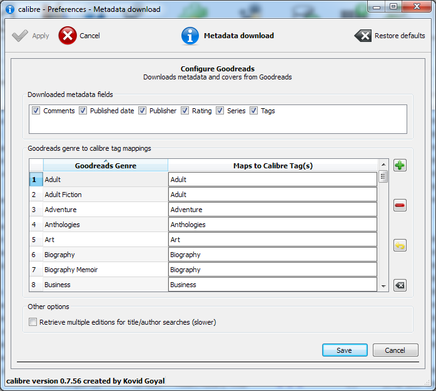Toggle the Comments checkbox
Screen dimensions: 436x391
point(36,111)
